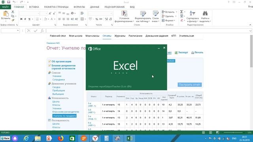The height and width of the screenshot is (142, 253).
Task: Select Учителю по предмету in the sidebar
Action: [64, 116]
